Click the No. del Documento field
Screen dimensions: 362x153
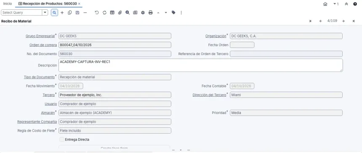click(x=115, y=54)
